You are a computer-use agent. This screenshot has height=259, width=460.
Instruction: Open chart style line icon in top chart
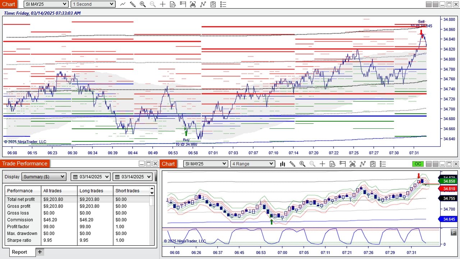tap(123, 4)
